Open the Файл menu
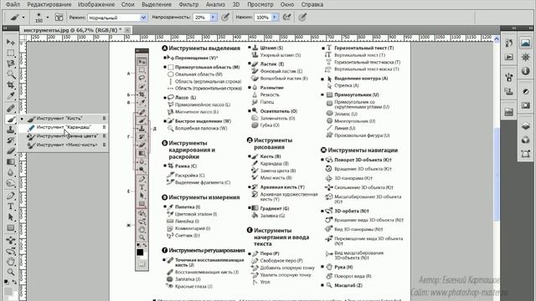The height and width of the screenshot is (301, 536). (x=13, y=4)
